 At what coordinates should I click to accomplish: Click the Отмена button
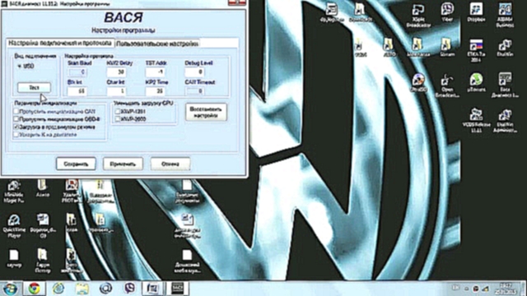click(170, 164)
